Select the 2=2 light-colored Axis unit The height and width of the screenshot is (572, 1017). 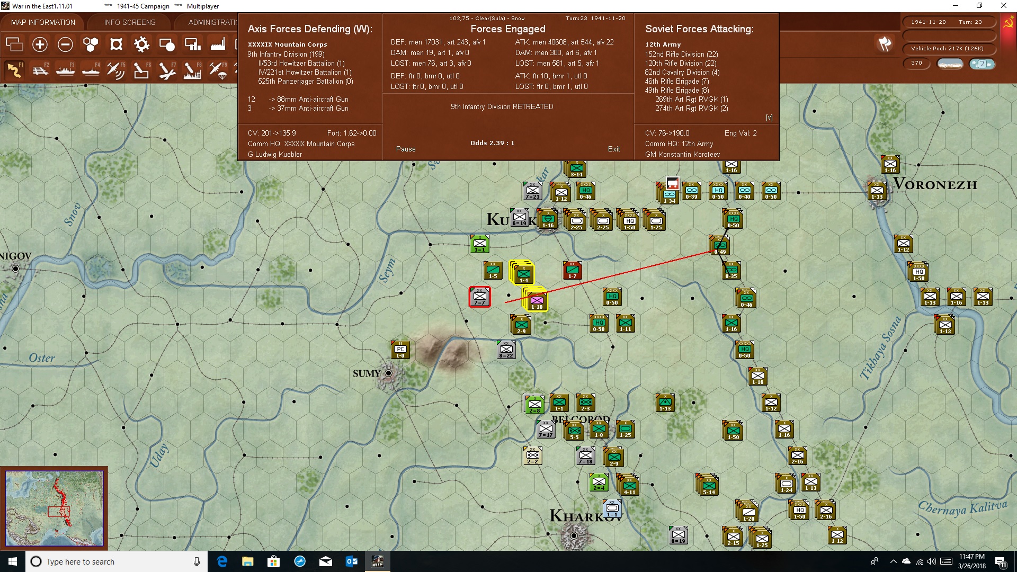[532, 455]
